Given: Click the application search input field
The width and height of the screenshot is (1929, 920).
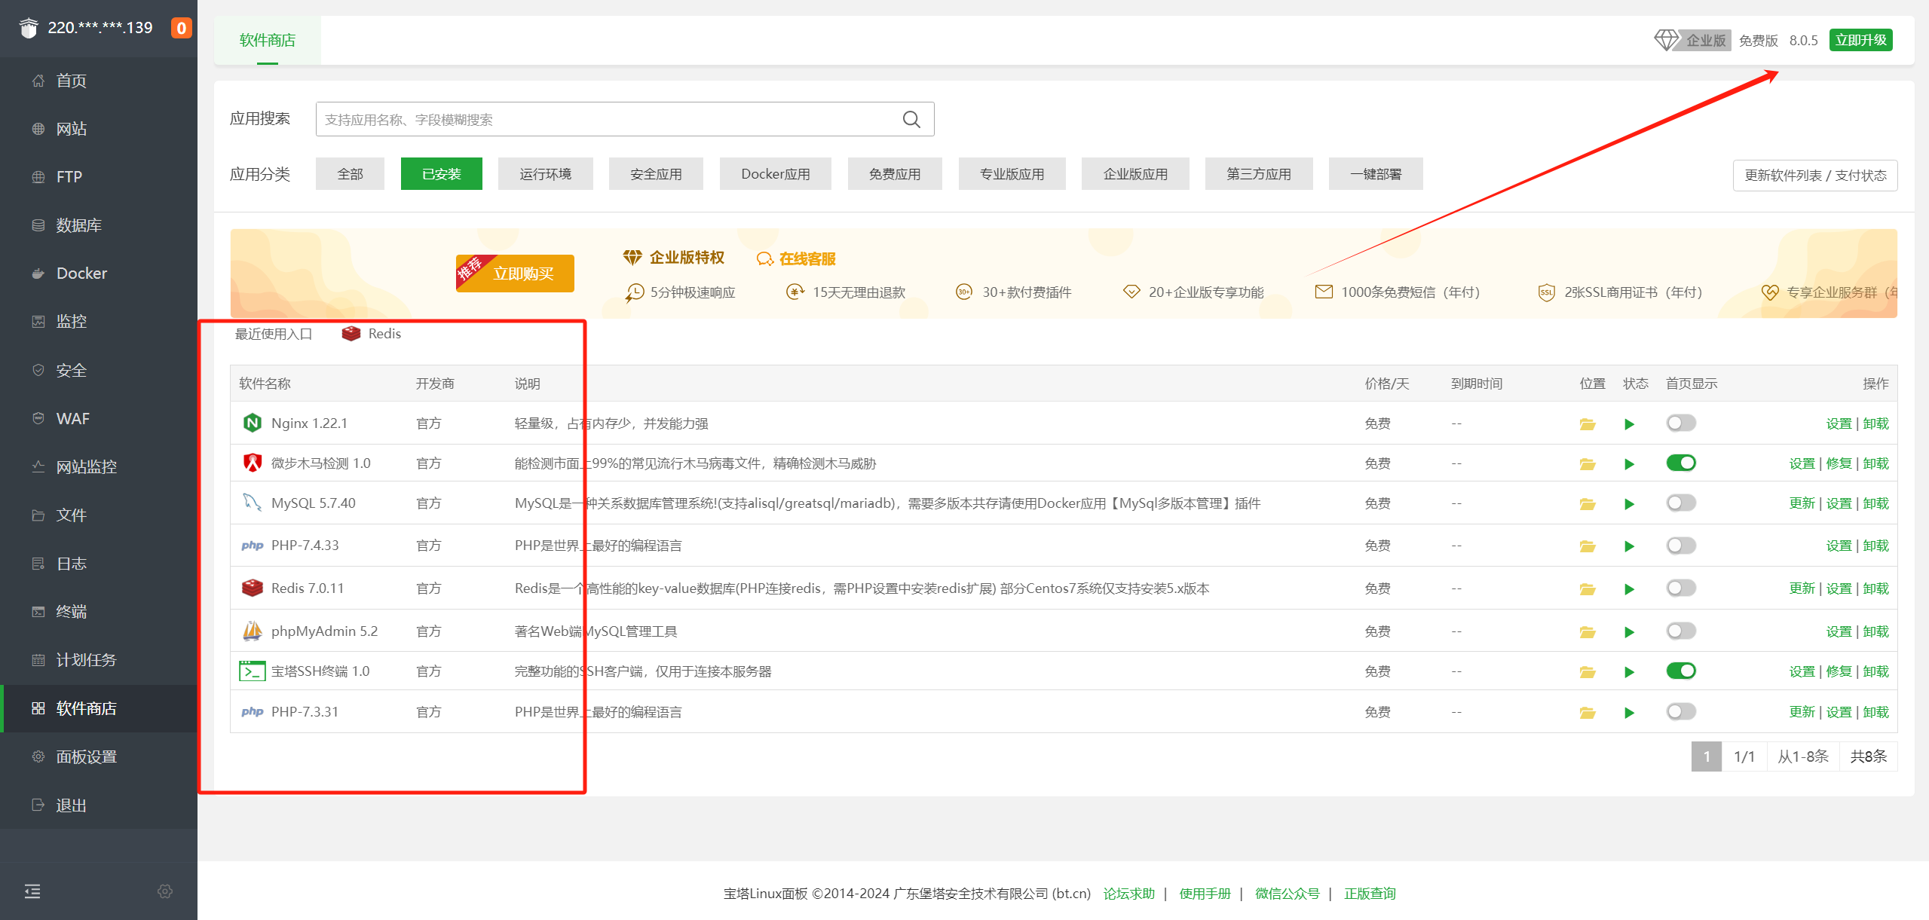Looking at the screenshot, I should click(x=625, y=119).
